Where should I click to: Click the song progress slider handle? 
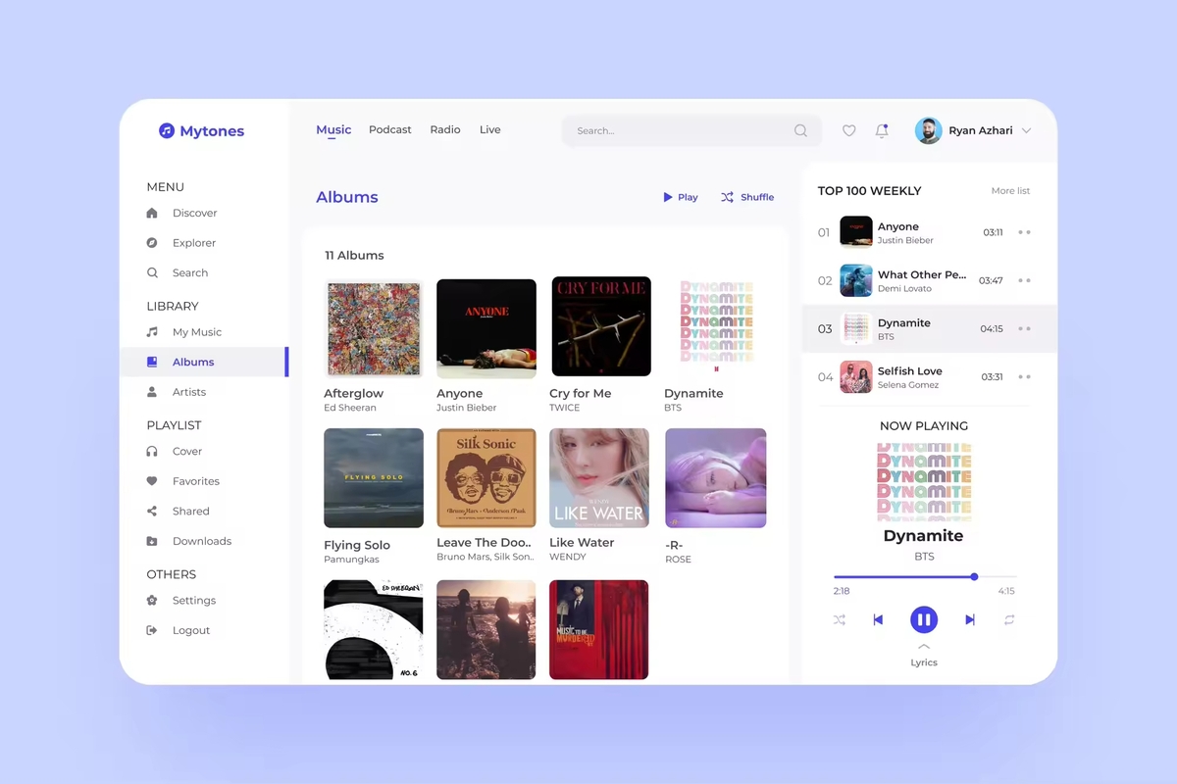coord(974,576)
